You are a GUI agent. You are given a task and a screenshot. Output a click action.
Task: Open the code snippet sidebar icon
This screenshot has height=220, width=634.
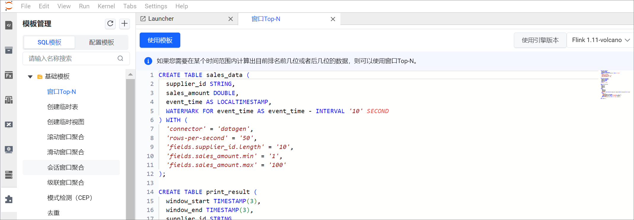tap(9, 25)
